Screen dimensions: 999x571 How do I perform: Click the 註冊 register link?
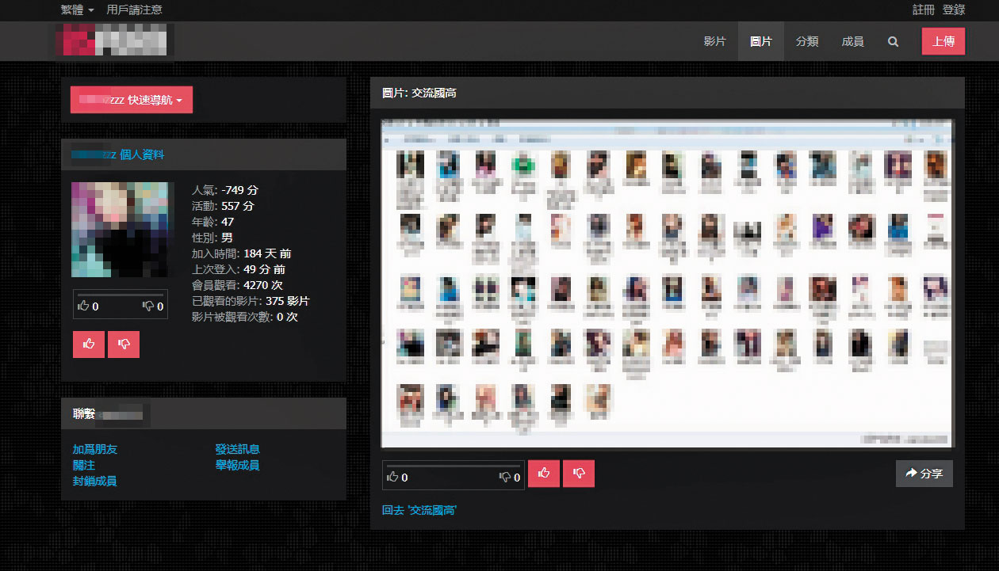click(x=924, y=10)
